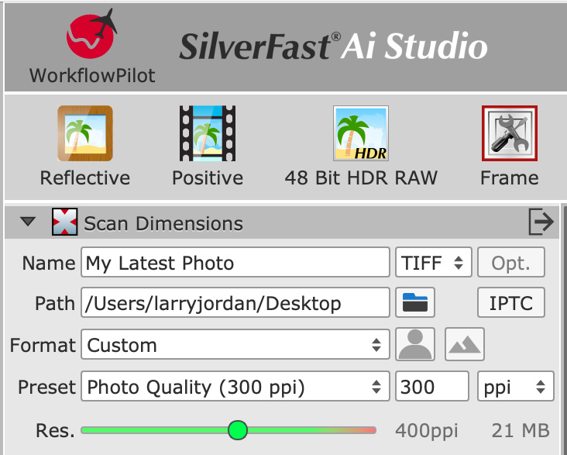Collapse the Scan Dimensions section triangle
The height and width of the screenshot is (455, 567).
point(28,221)
